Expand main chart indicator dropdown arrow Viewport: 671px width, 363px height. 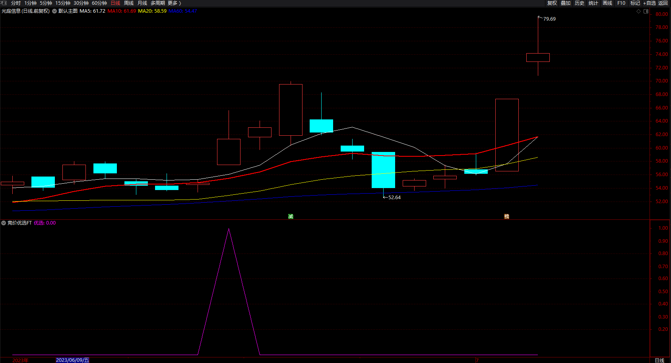54,11
